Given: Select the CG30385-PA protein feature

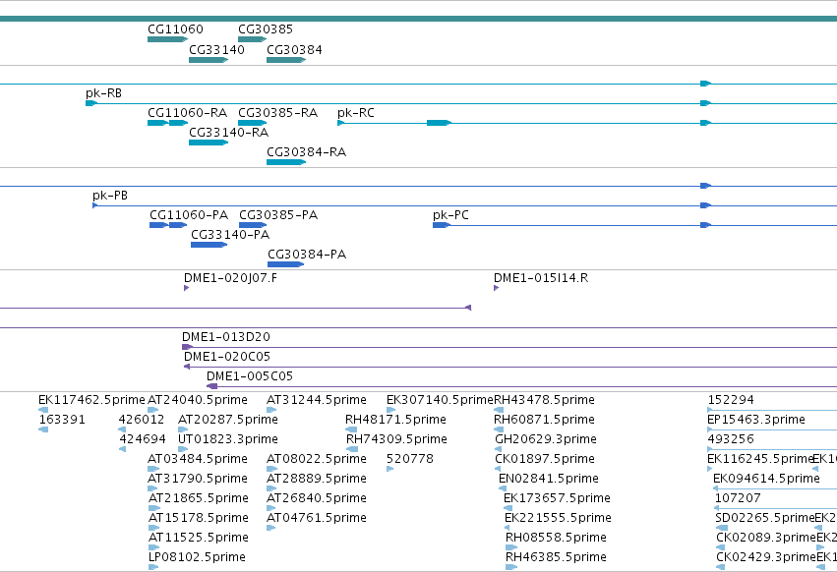Looking at the screenshot, I should pos(253,225).
